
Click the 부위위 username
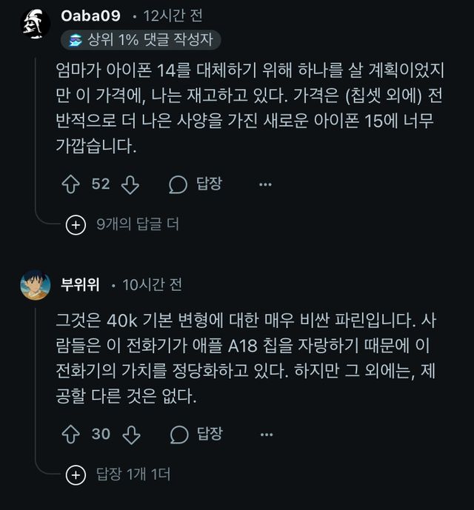coord(79,284)
